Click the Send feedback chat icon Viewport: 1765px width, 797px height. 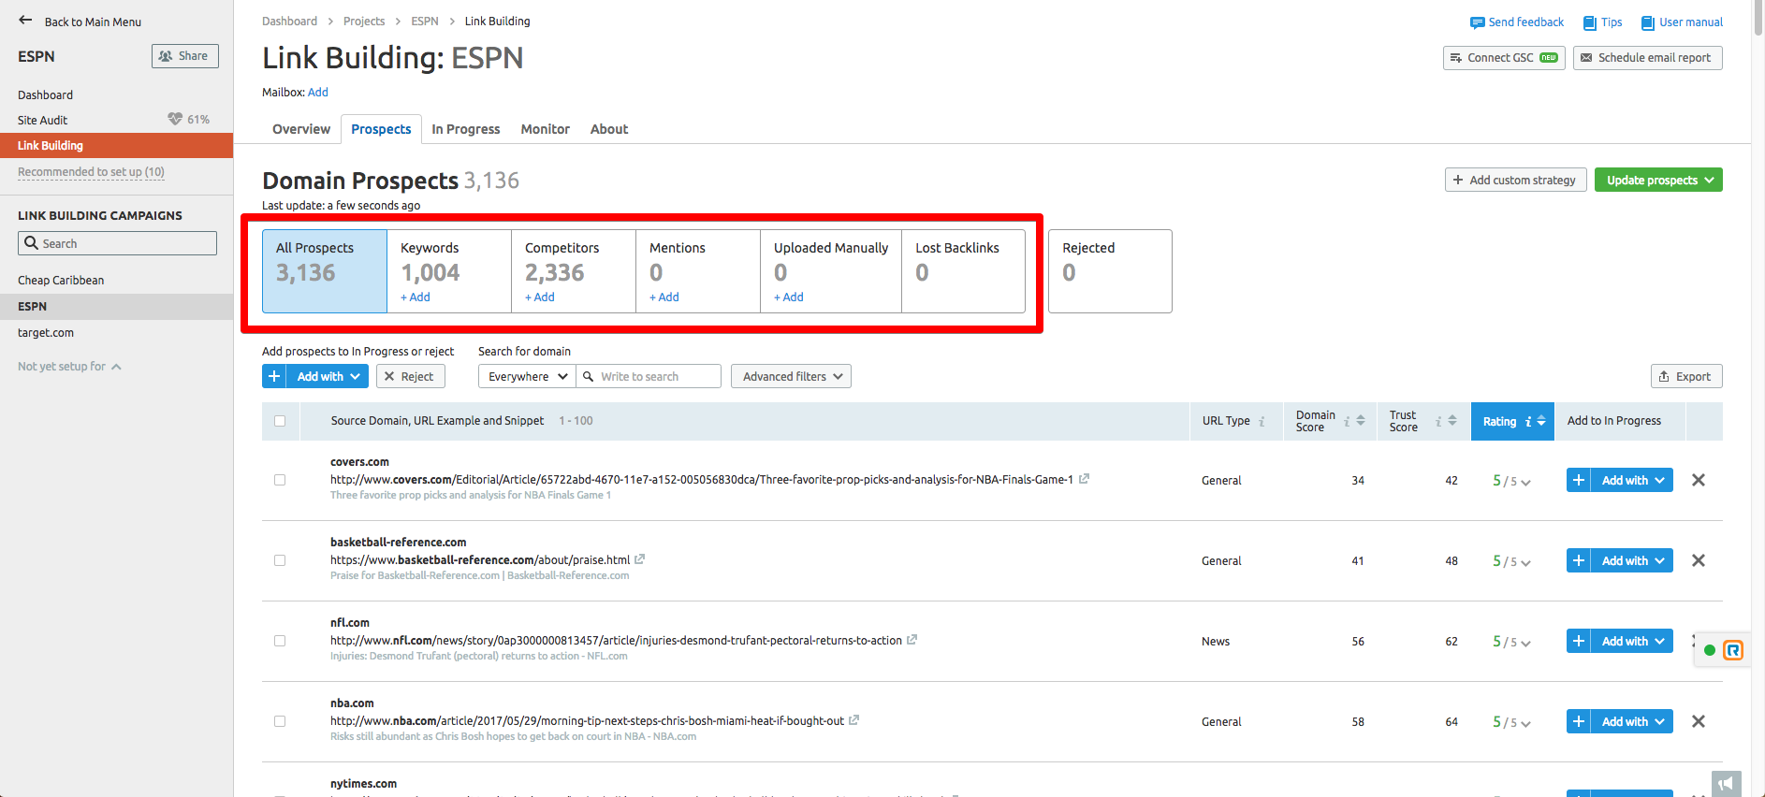1477,22
